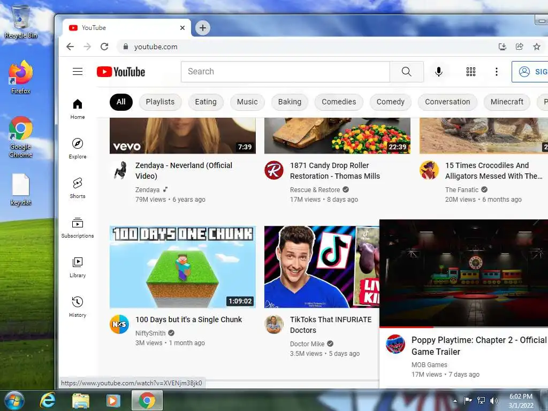Click the Rescue & Restore channel name
The width and height of the screenshot is (548, 411).
315,190
